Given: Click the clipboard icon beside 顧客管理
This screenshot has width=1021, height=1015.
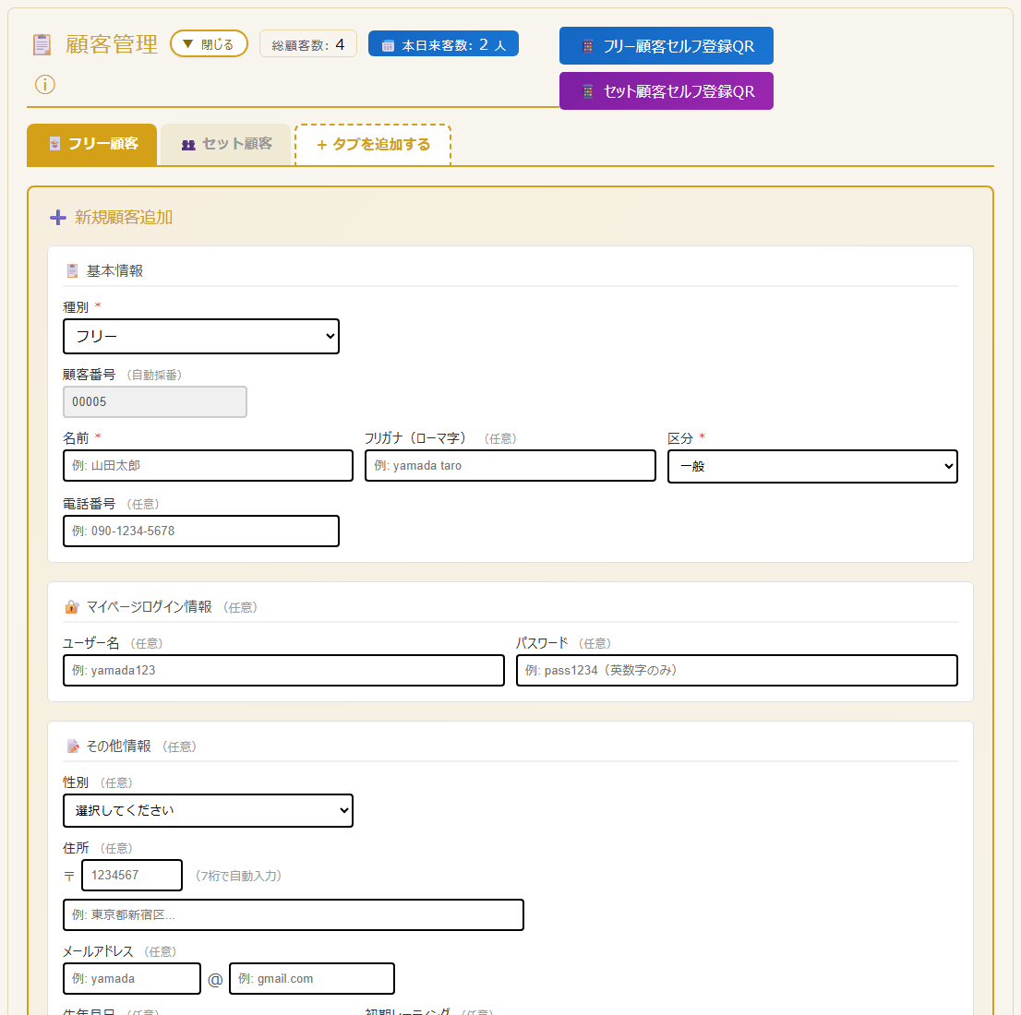Looking at the screenshot, I should pyautogui.click(x=42, y=45).
